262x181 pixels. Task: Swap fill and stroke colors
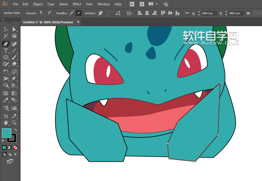[x=15, y=130]
